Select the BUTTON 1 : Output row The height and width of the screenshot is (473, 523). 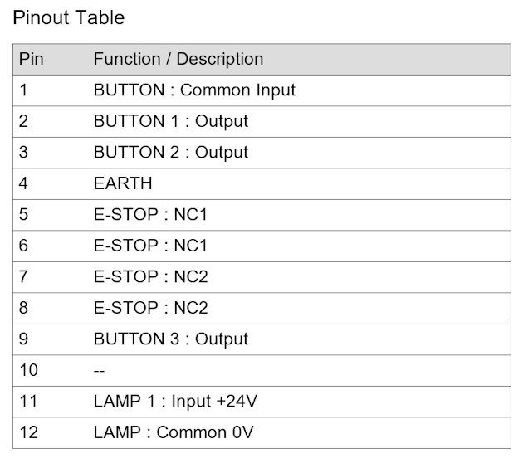[261, 122]
